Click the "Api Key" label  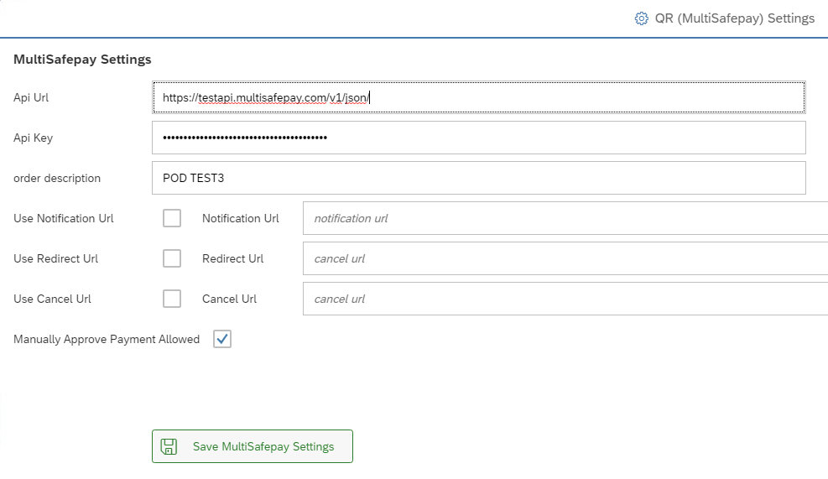pos(34,138)
